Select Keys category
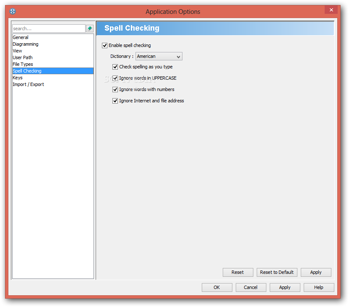Screen dimensions: 349x307 click(53, 78)
